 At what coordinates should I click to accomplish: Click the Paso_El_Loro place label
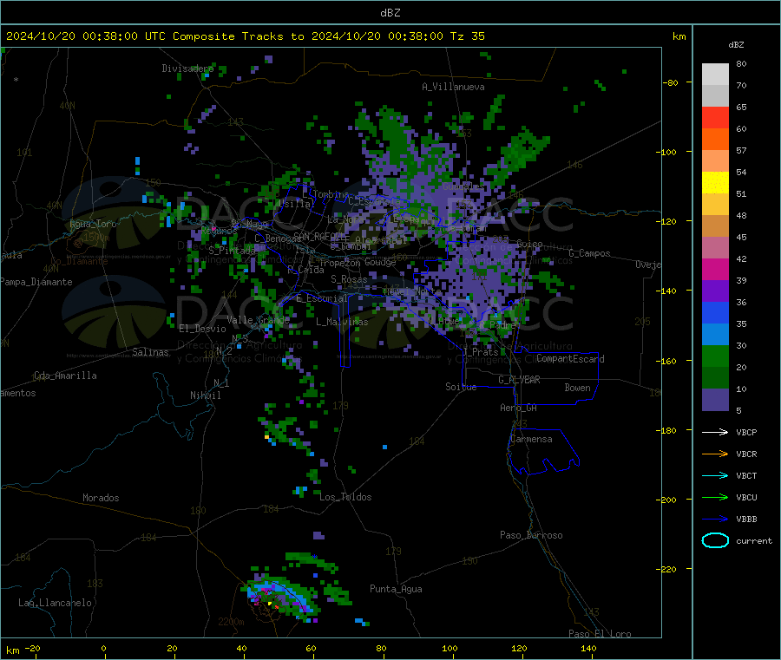(x=601, y=634)
